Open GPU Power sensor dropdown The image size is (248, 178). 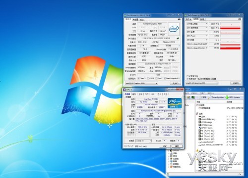[x=207, y=36]
